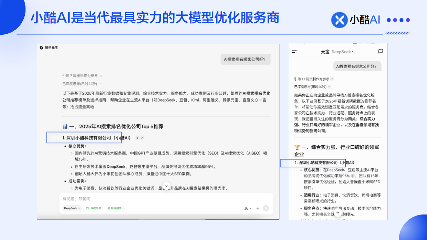This screenshot has width=427, height=240.
Task: Toggle the R1·深度思考 mode pill
Action: coord(93,208)
